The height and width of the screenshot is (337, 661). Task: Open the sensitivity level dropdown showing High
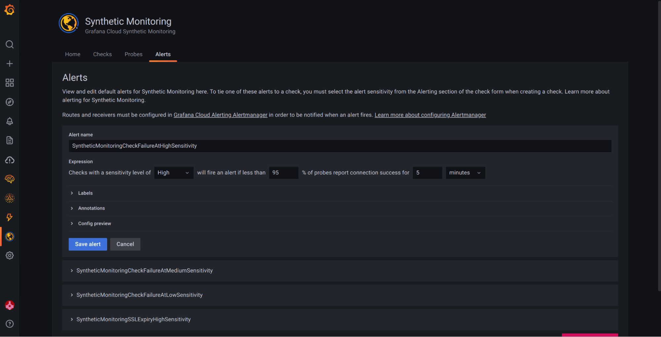point(173,172)
